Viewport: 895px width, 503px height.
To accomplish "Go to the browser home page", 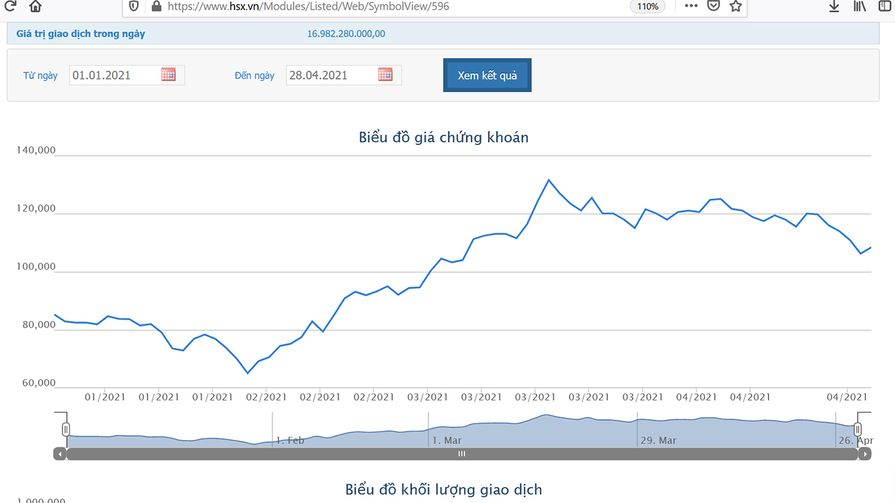I will (35, 6).
